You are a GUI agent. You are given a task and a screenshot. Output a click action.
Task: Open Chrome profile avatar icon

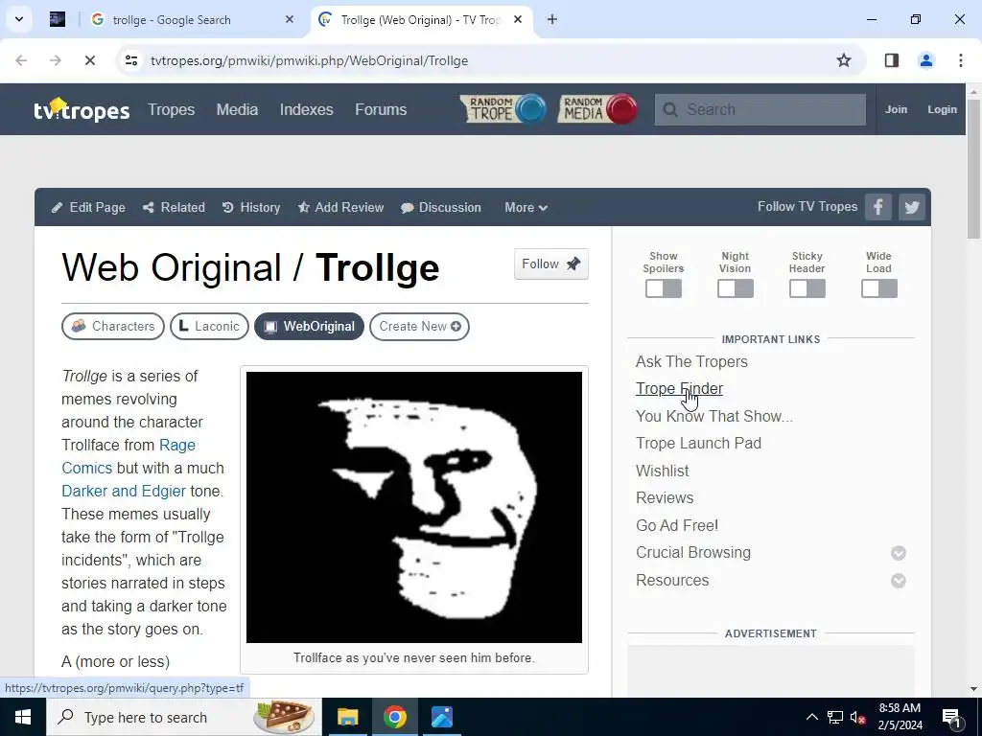(x=926, y=60)
